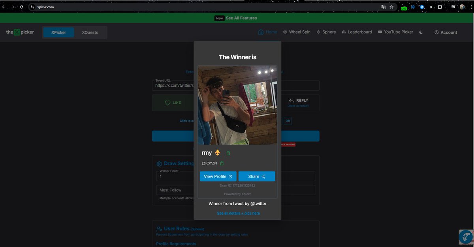Image resolution: width=474 pixels, height=247 pixels.
Task: Click the View Profile button
Action: coord(218,176)
